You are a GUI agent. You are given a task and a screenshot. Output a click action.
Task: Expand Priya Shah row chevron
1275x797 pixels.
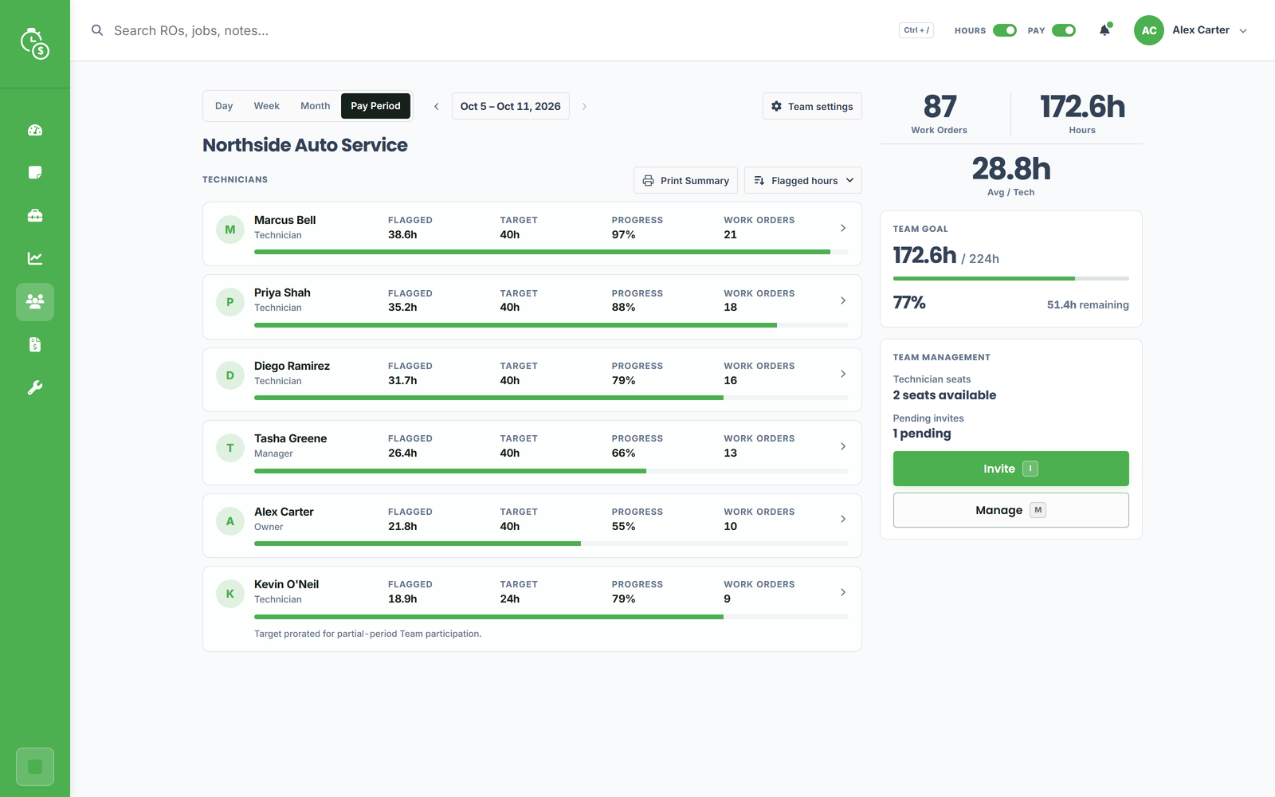843,300
